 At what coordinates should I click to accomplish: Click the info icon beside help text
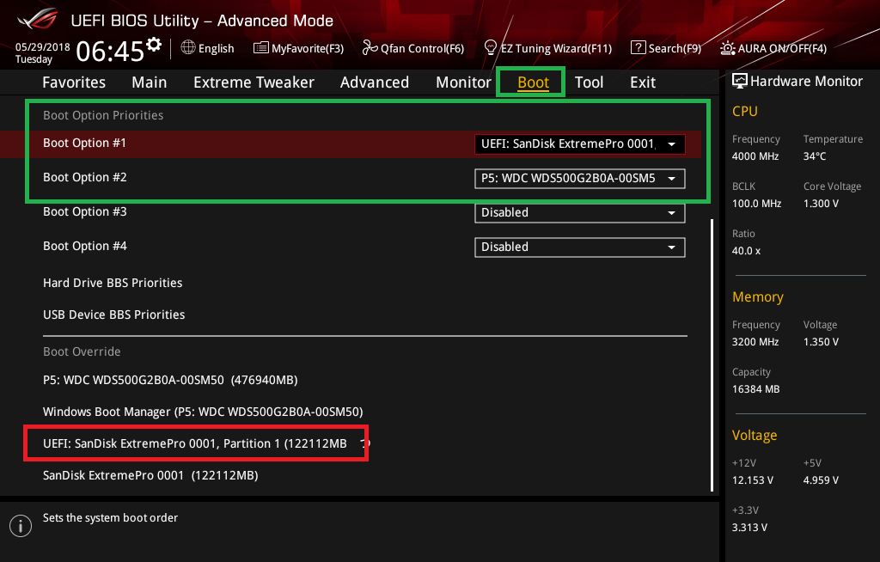point(21,526)
